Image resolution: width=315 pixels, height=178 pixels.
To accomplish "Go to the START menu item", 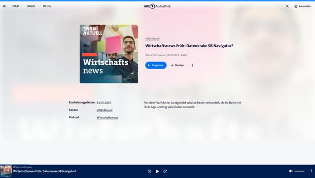I will [16, 6].
